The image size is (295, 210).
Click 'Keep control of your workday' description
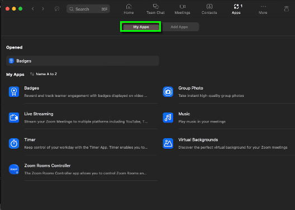(86, 148)
